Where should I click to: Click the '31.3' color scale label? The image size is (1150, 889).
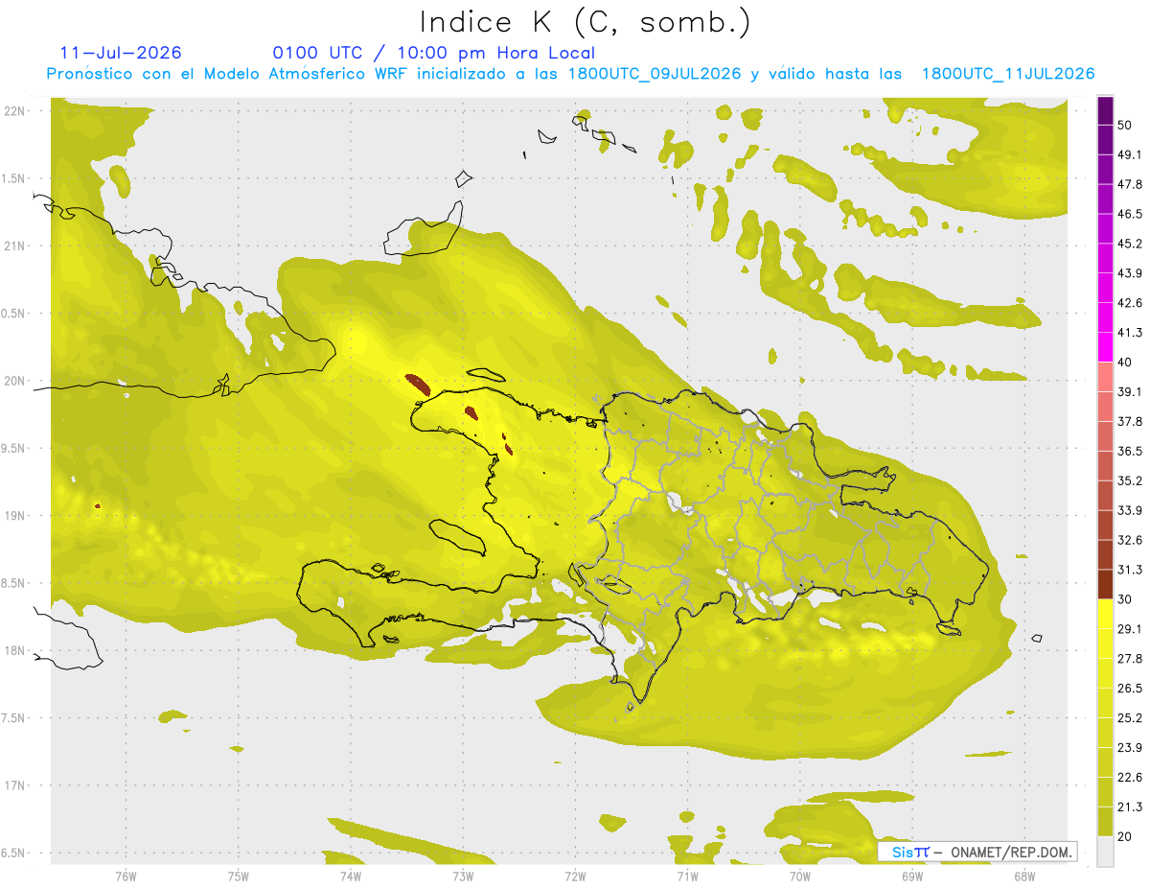click(1130, 570)
